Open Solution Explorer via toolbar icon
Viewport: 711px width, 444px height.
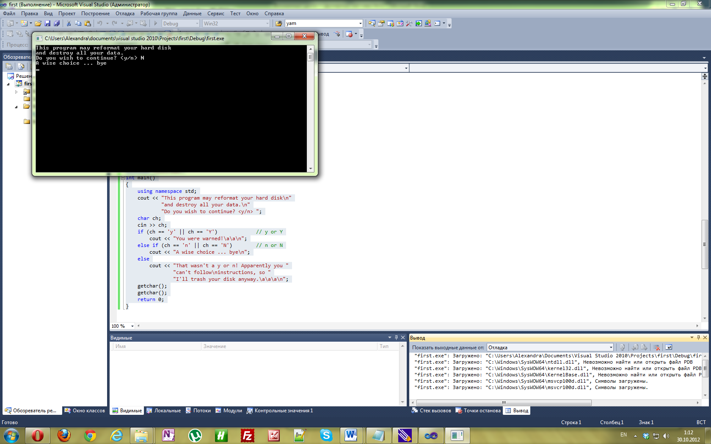(372, 24)
